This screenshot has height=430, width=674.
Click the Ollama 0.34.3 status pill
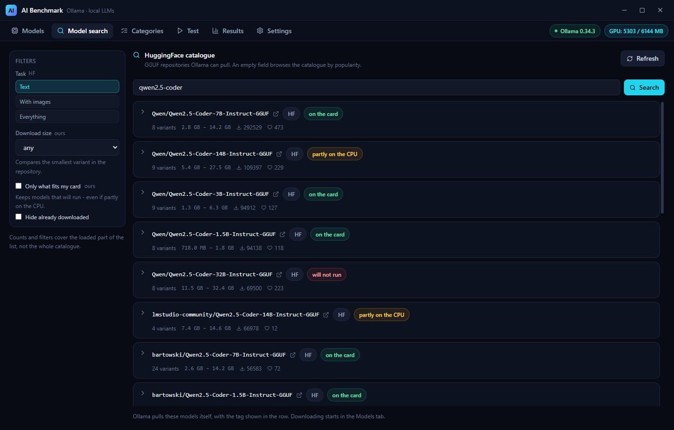[575, 31]
